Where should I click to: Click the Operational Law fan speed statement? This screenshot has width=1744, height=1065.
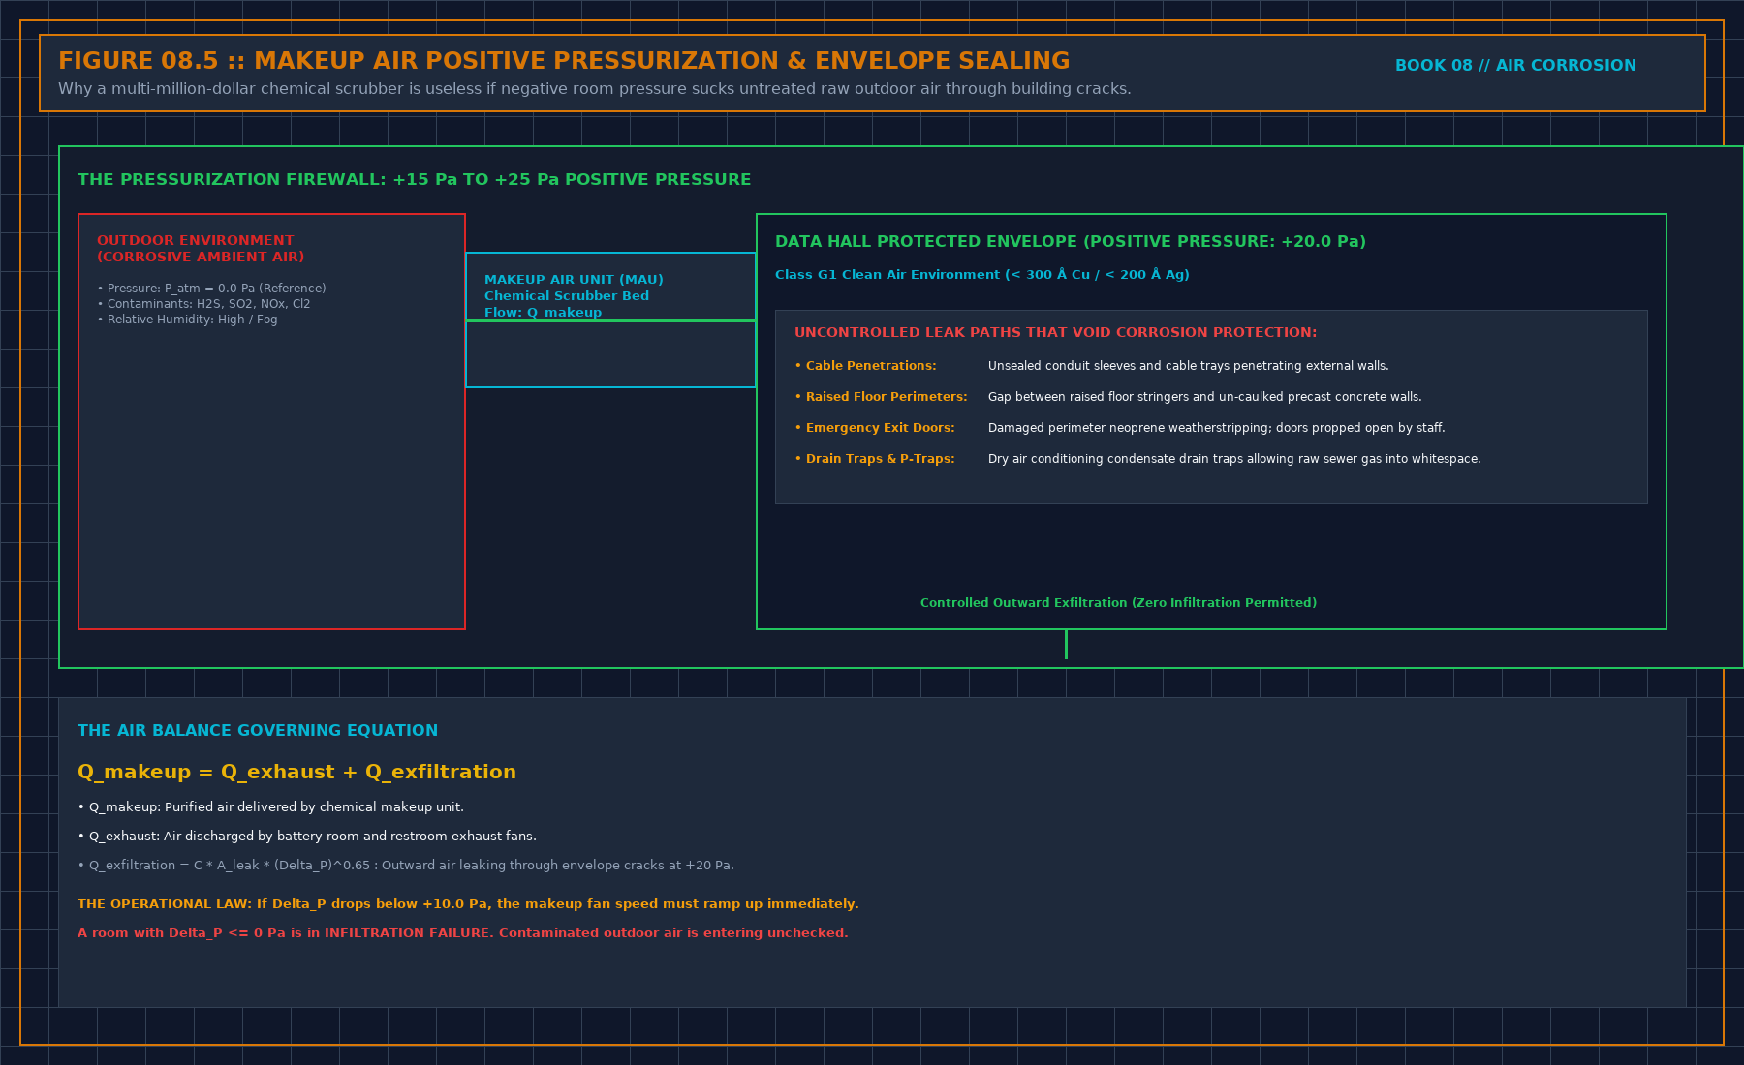pos(468,904)
